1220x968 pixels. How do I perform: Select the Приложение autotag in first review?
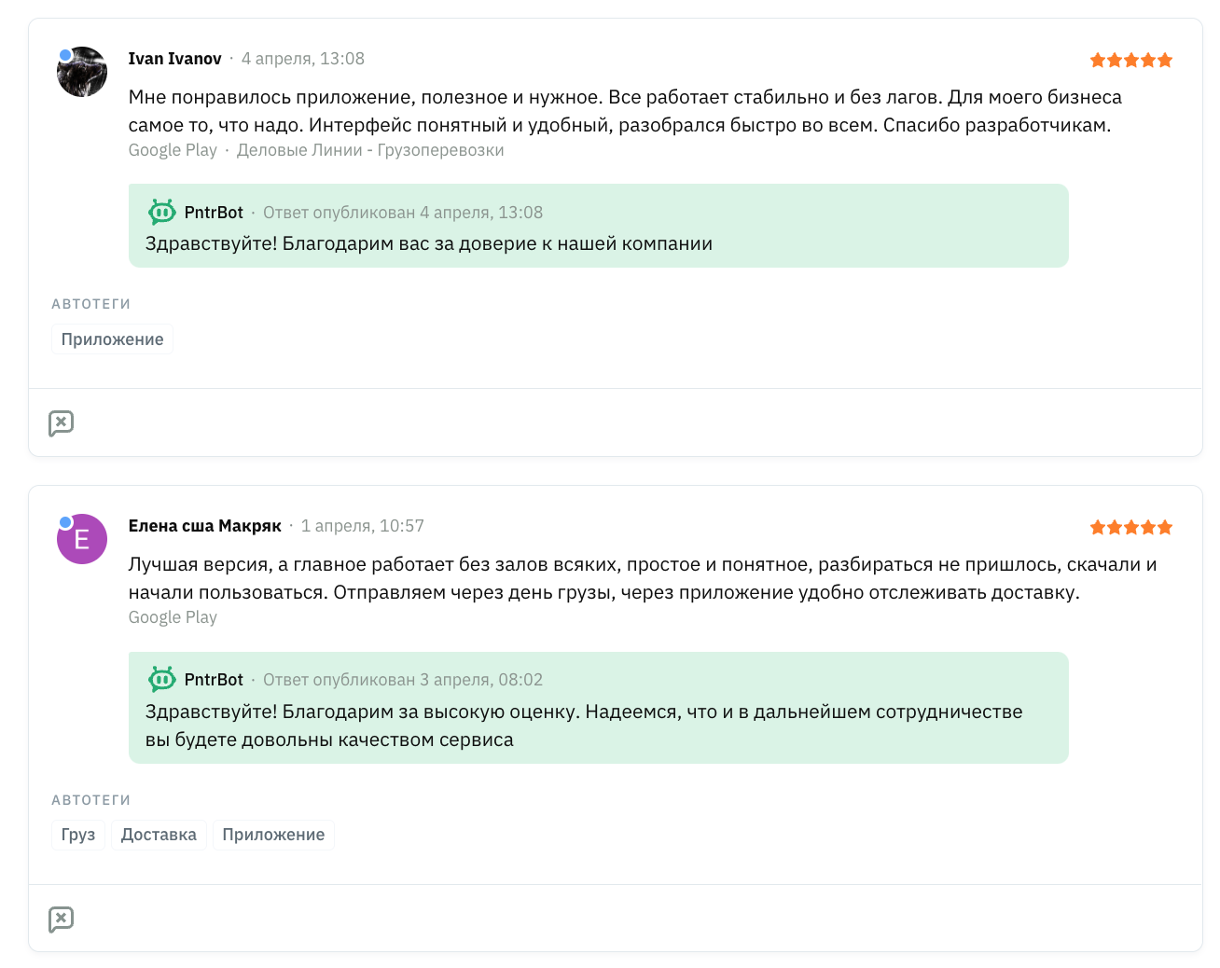click(x=112, y=339)
